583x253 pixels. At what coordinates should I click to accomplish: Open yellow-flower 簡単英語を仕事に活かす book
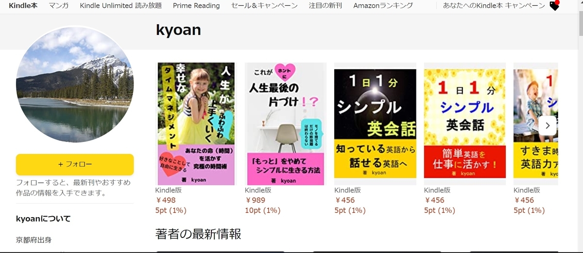click(464, 124)
